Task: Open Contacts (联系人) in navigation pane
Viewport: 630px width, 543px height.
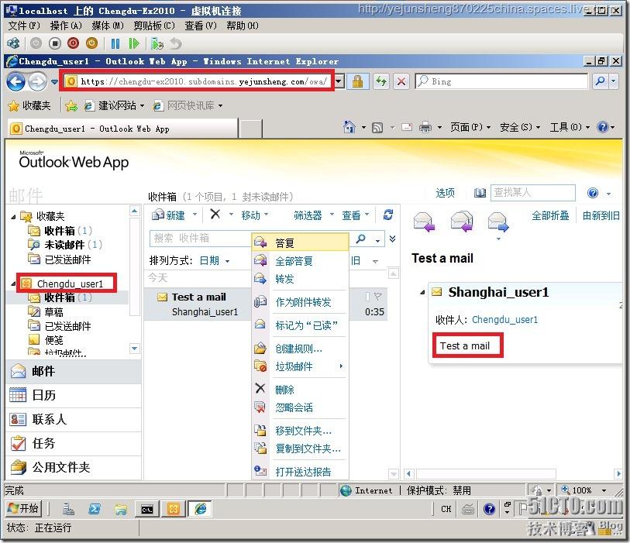Action: [74, 419]
